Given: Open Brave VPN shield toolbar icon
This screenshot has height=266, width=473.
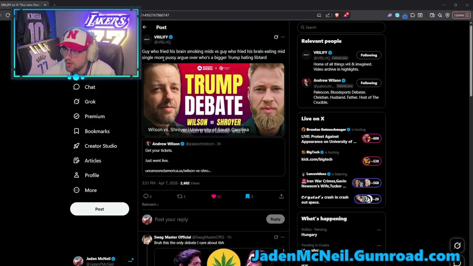Looking at the screenshot, I should coord(448,15).
